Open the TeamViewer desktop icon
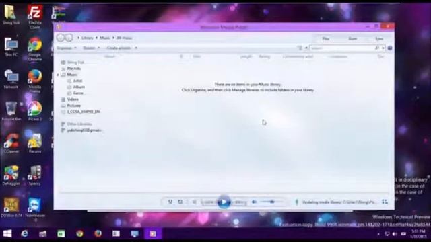This screenshot has height=242, width=431. click(35, 210)
